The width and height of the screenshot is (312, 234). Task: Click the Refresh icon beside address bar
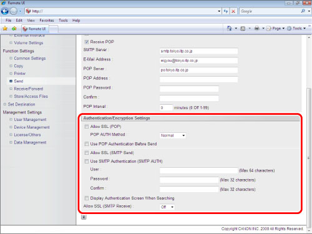pos(226,11)
